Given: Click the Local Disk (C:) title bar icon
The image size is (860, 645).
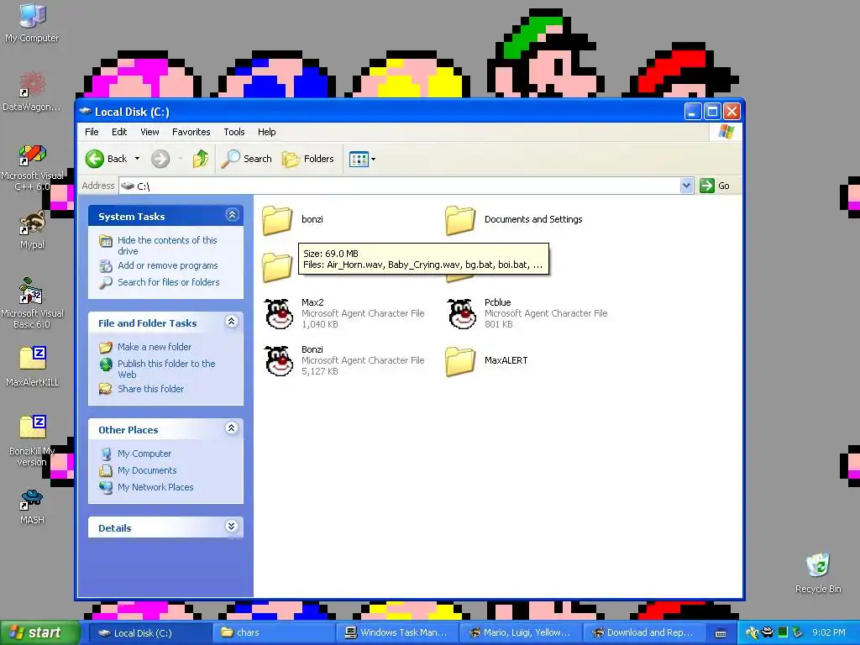Looking at the screenshot, I should [x=85, y=112].
